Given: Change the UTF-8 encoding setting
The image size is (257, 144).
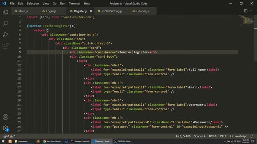Looking at the screenshot, I should 212,136.
